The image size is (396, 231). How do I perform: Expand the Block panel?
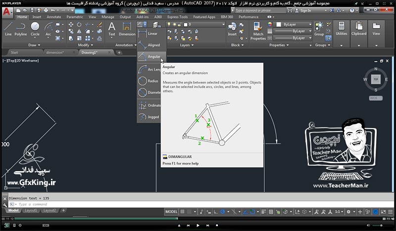point(238,45)
